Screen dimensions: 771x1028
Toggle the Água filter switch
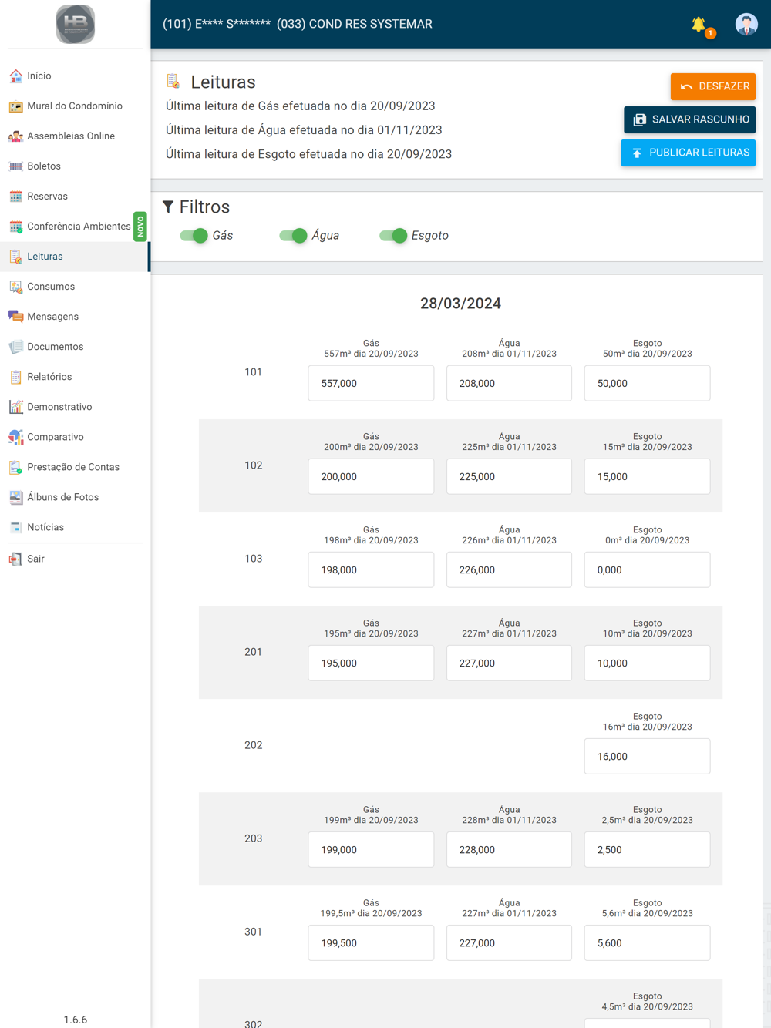click(294, 235)
